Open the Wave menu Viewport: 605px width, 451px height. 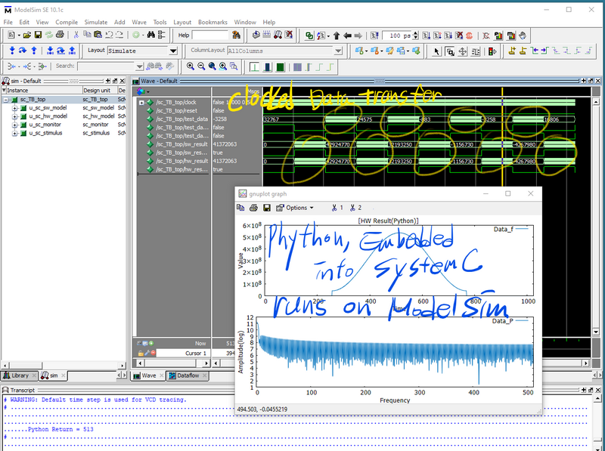139,22
